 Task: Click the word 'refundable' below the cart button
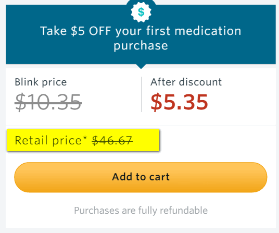[184, 210]
